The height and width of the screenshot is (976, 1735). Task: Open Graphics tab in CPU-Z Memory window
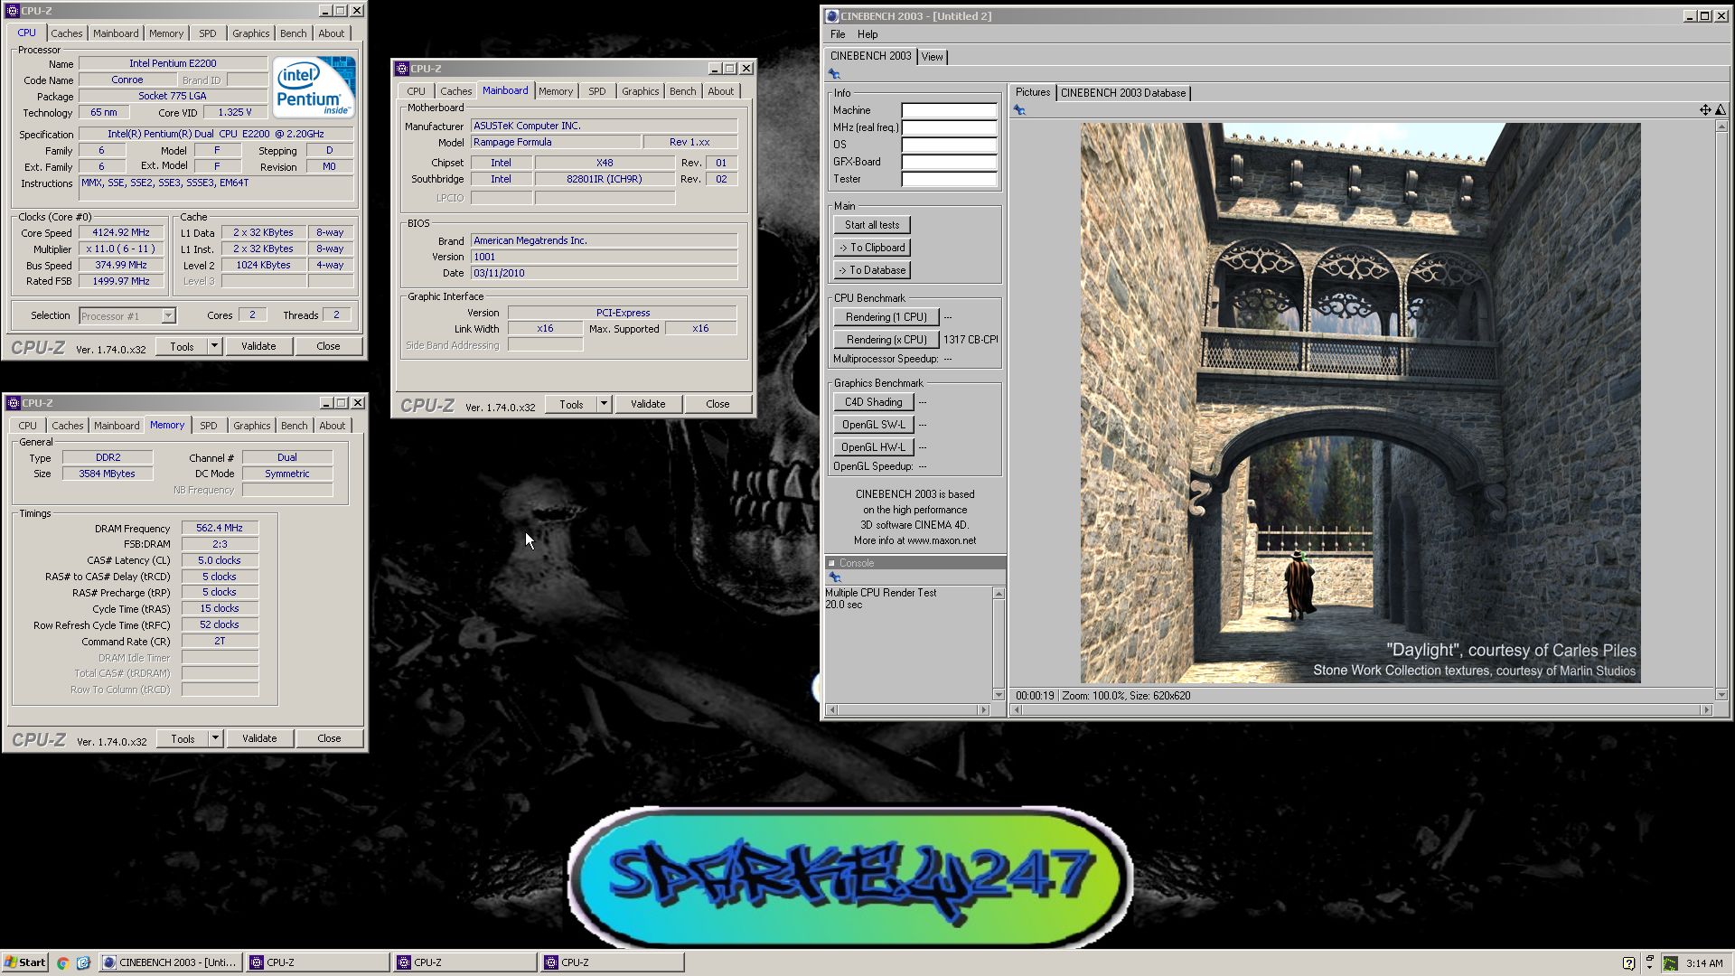pos(251,426)
